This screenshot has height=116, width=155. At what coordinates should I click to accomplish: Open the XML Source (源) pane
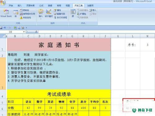73,13
